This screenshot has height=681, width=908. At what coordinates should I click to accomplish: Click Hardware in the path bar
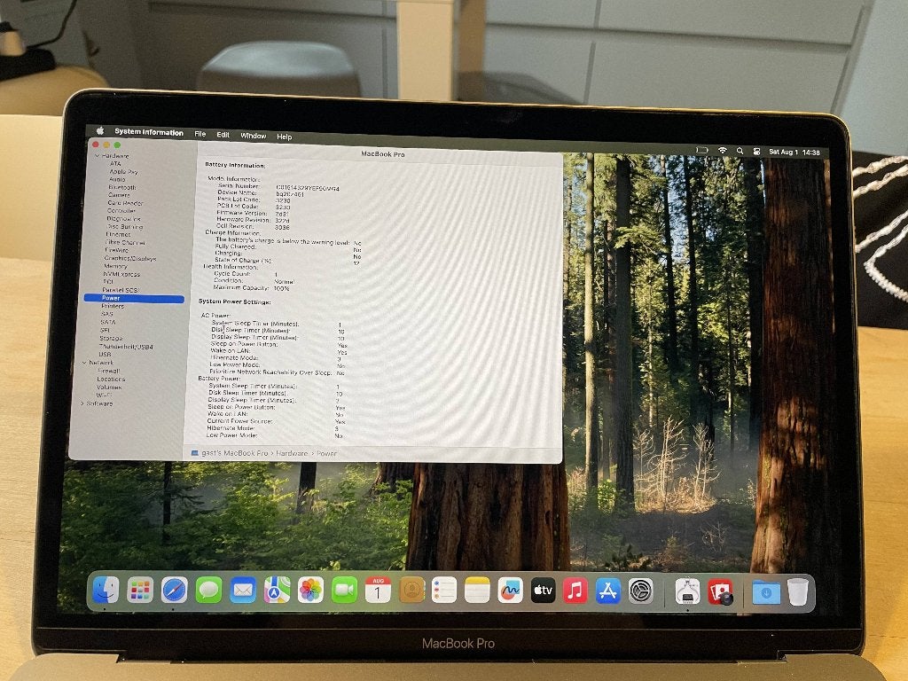click(291, 453)
